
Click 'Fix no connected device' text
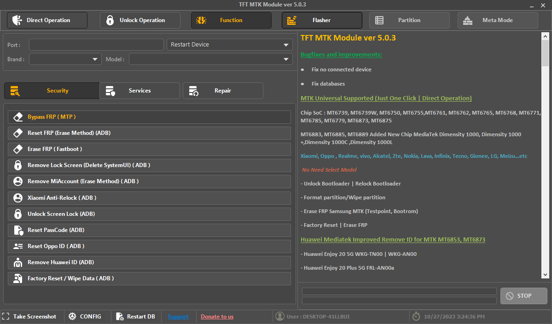coord(342,69)
